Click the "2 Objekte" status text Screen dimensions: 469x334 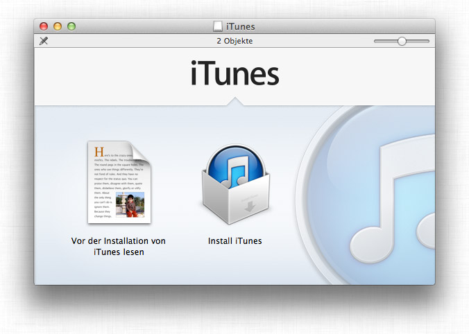click(235, 41)
